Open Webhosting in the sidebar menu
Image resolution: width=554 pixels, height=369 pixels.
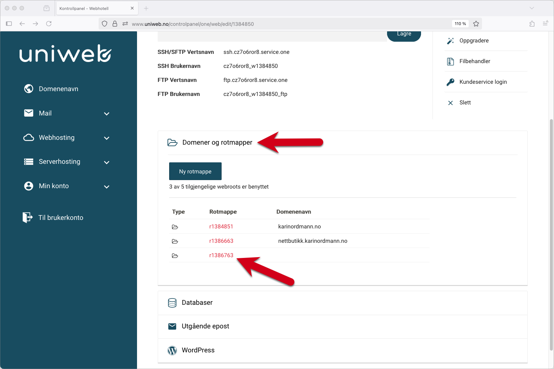[x=57, y=138]
